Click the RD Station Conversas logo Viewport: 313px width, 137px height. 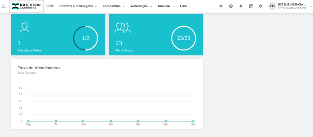pyautogui.click(x=26, y=6)
